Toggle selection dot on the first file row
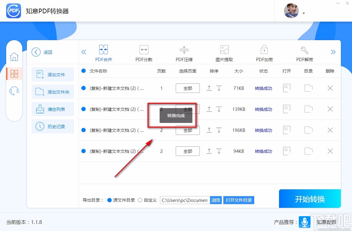This screenshot has width=352, height=231. coord(84,88)
